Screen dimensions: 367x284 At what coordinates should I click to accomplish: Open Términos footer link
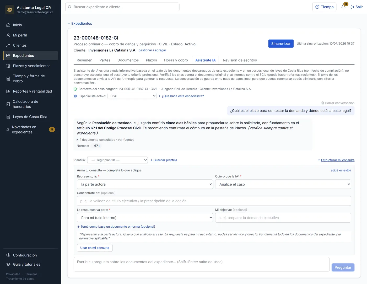(x=31, y=274)
